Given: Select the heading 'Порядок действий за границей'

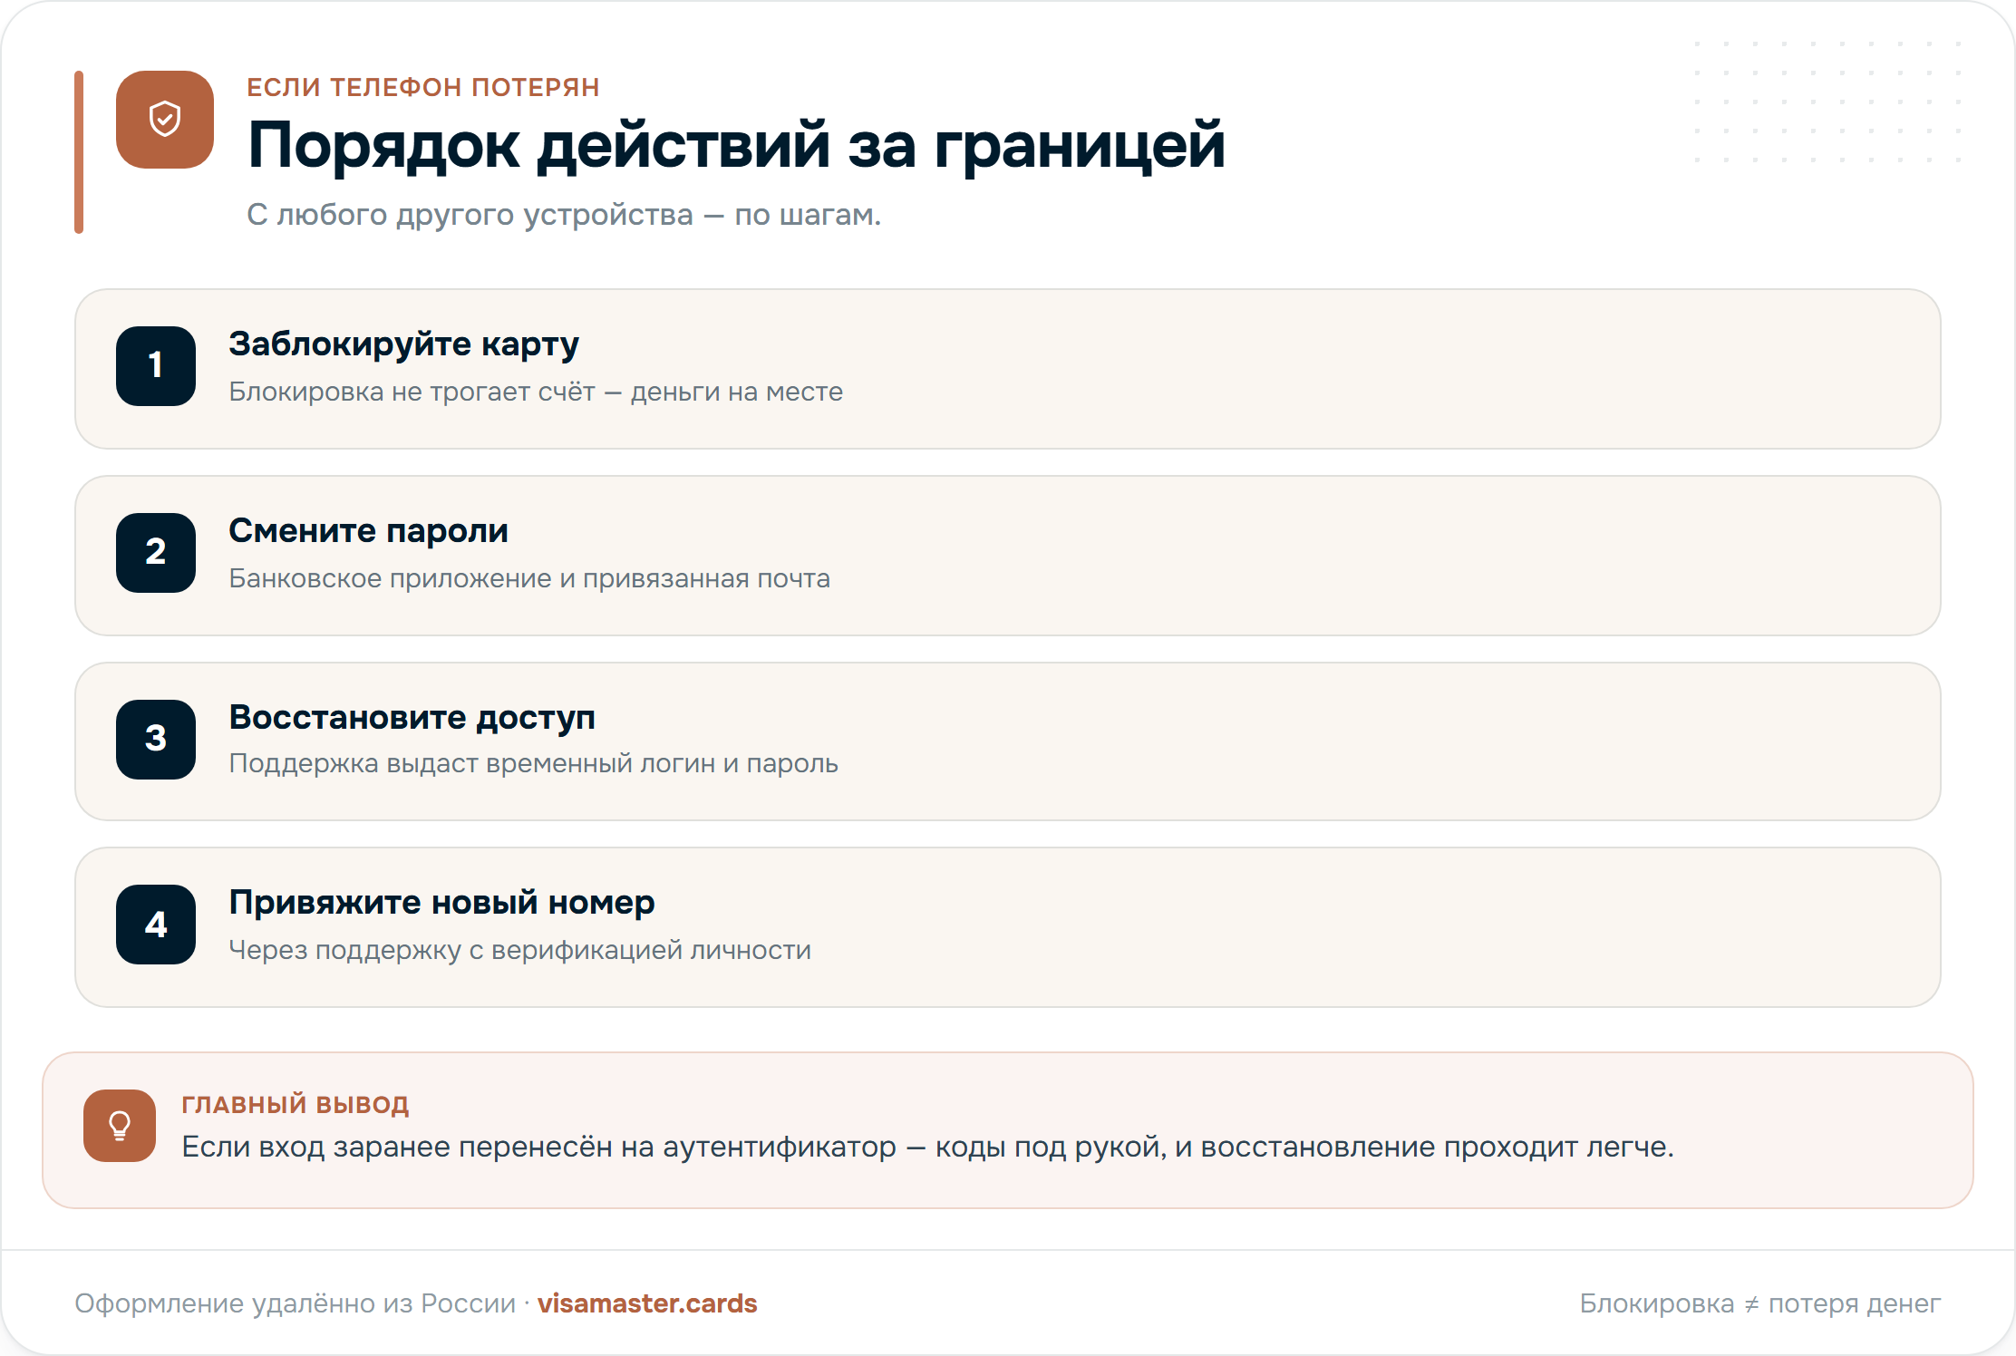Looking at the screenshot, I should (x=736, y=145).
